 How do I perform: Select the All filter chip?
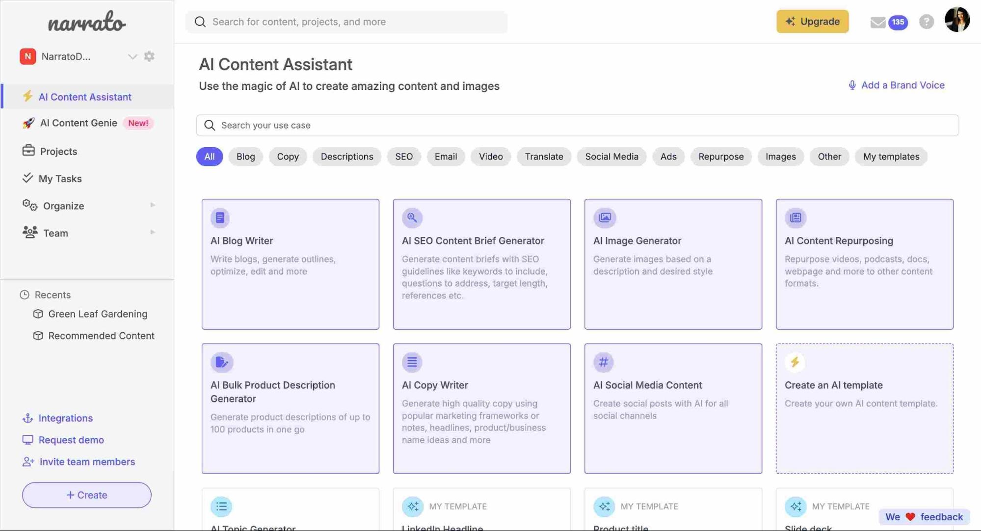coord(210,157)
